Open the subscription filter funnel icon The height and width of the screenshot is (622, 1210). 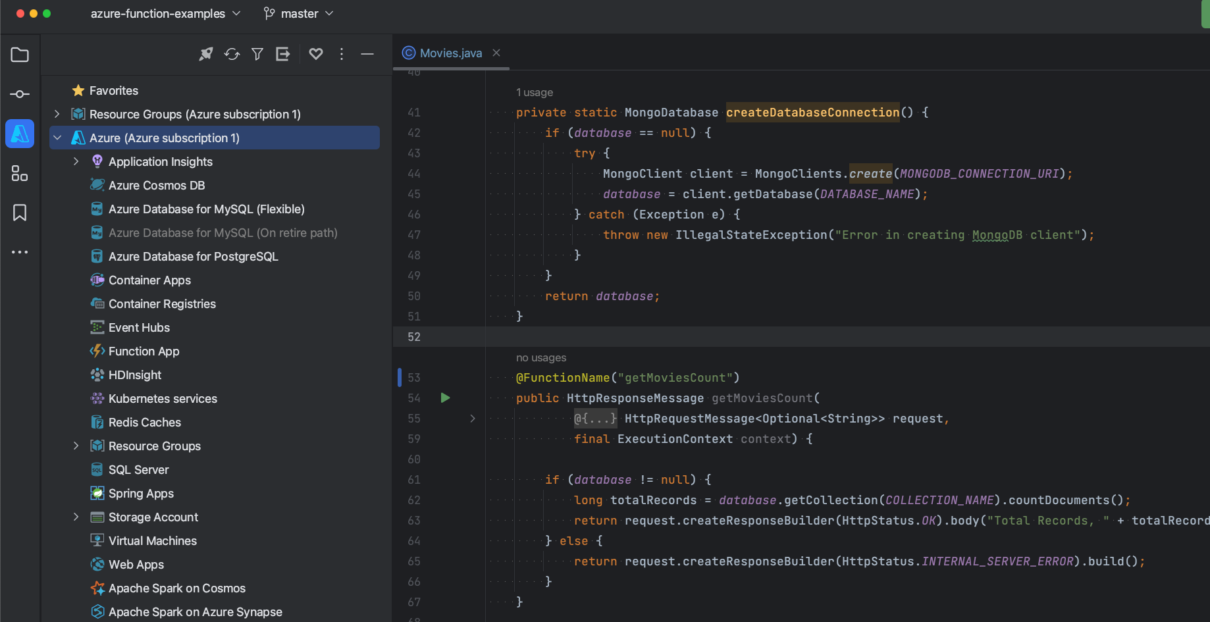257,54
